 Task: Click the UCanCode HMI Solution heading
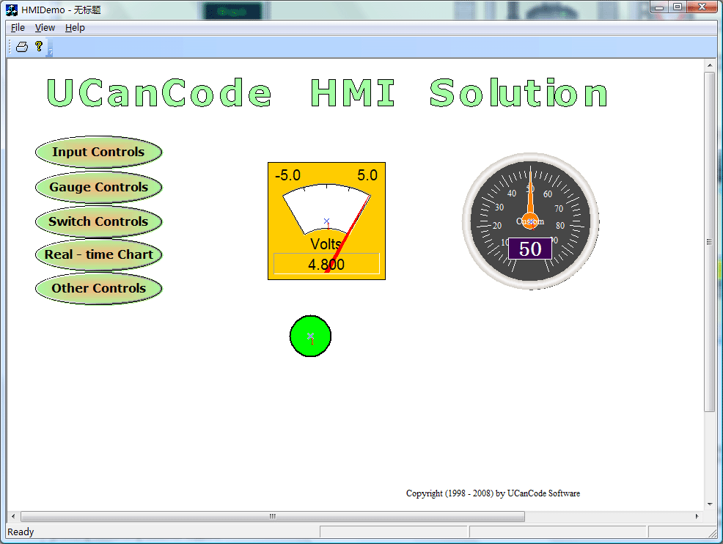tap(327, 92)
